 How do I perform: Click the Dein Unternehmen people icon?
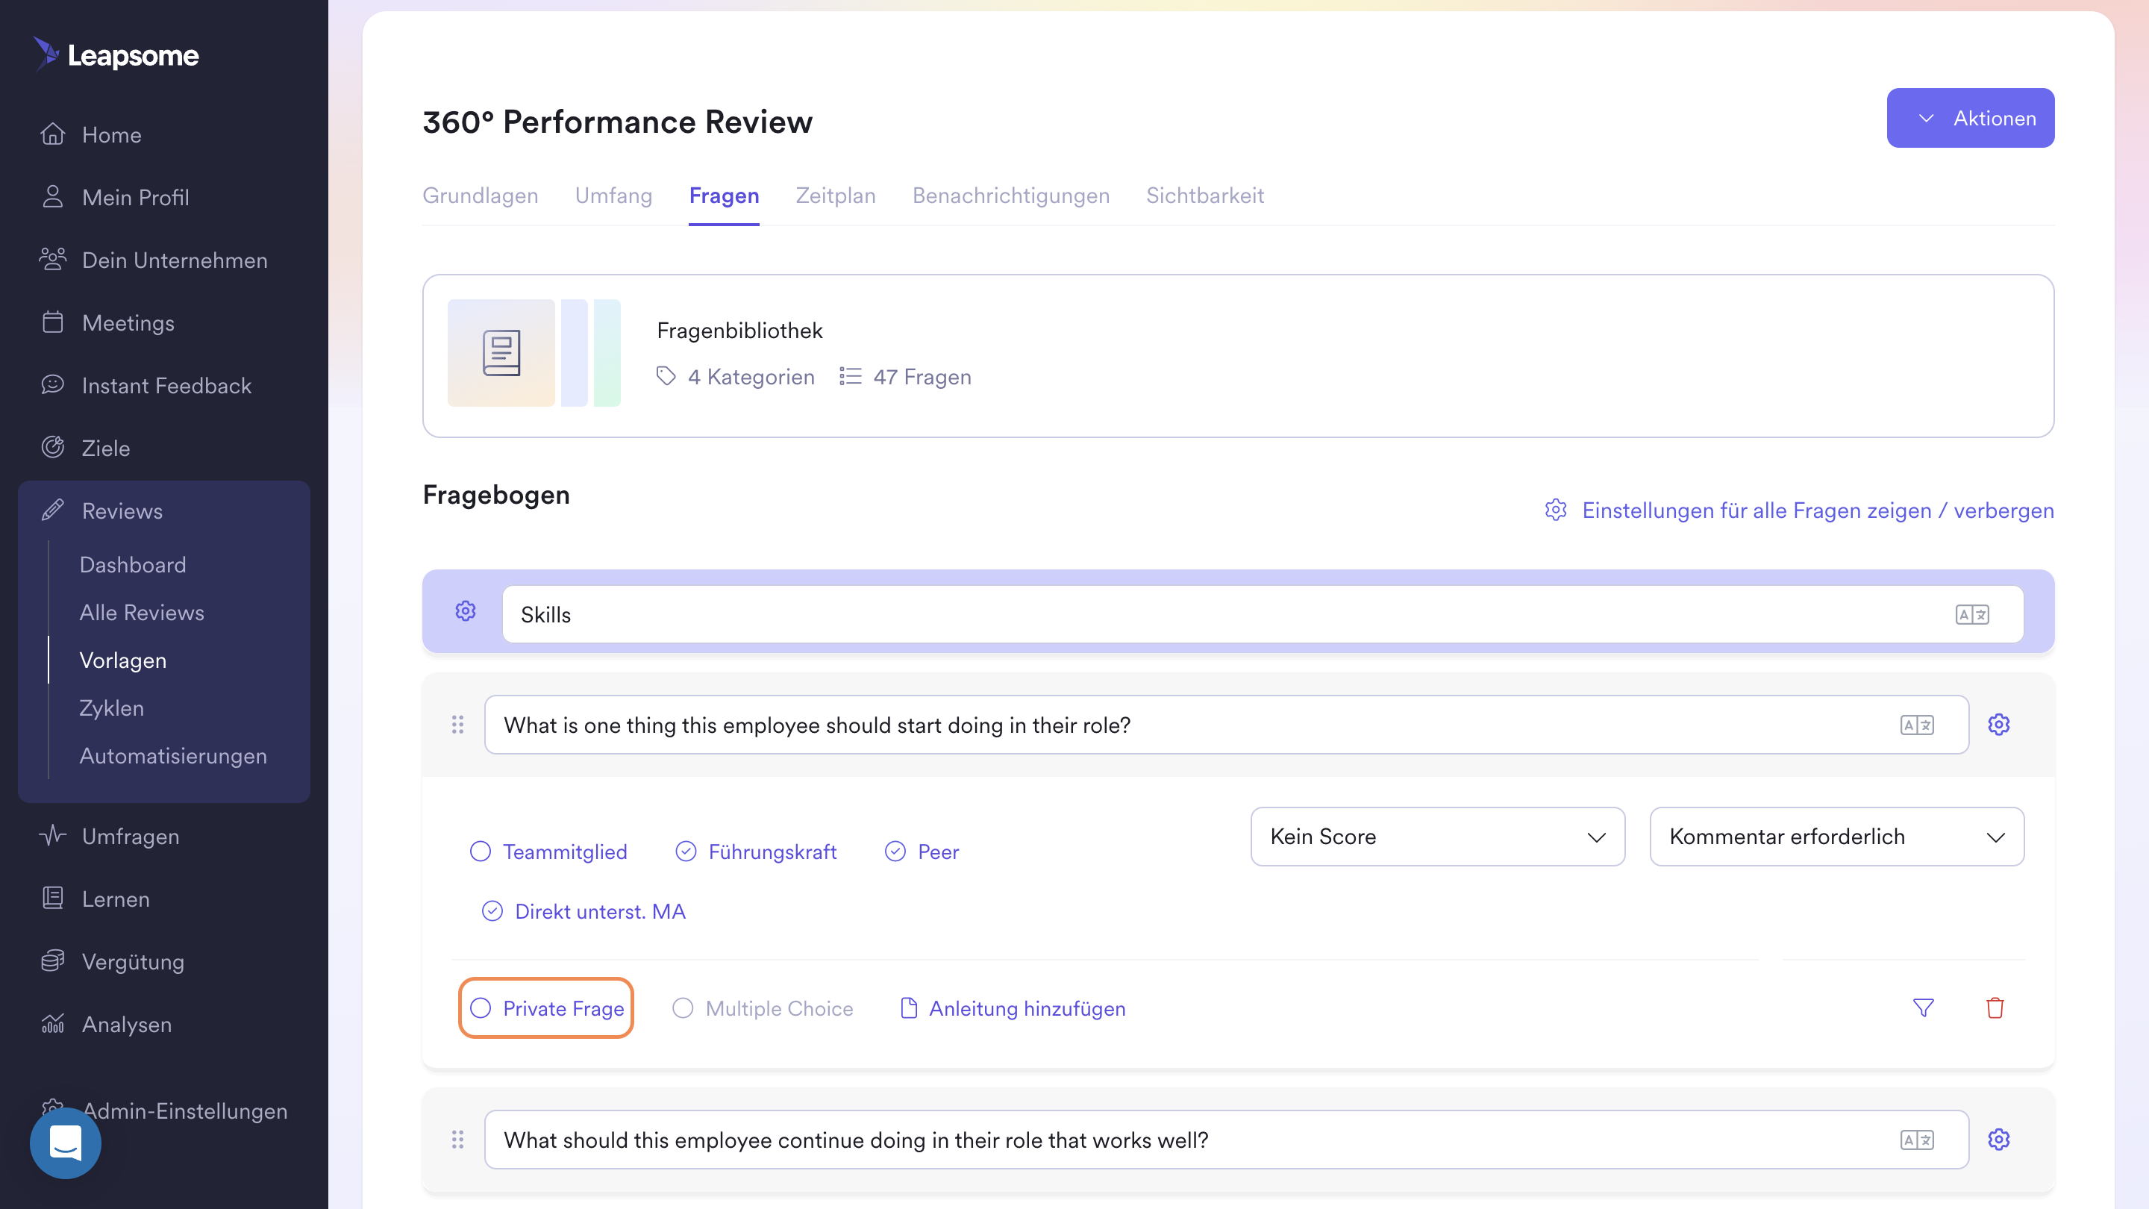[x=52, y=260]
